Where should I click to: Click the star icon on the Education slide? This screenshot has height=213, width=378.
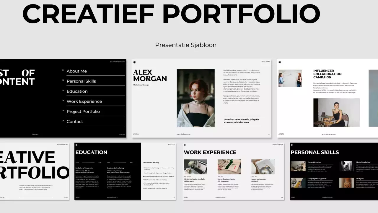77,145
